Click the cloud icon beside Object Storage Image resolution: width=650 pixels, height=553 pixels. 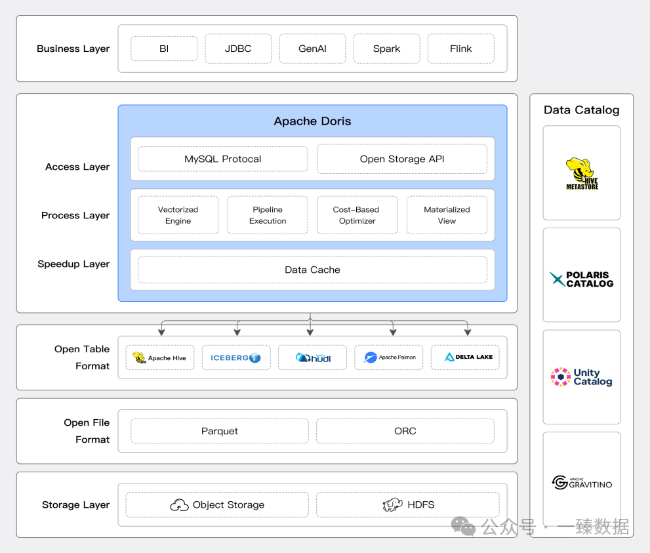(179, 505)
